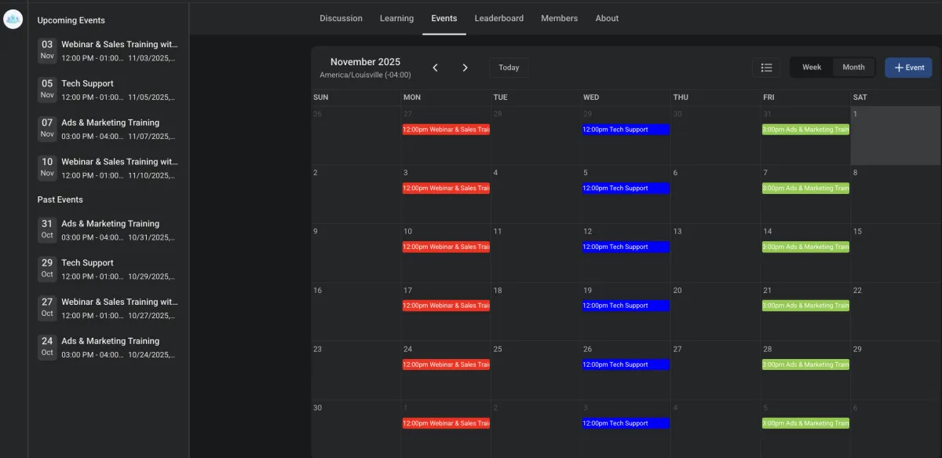This screenshot has height=458, width=942.
Task: Go to previous month with left chevron
Action: tap(436, 68)
